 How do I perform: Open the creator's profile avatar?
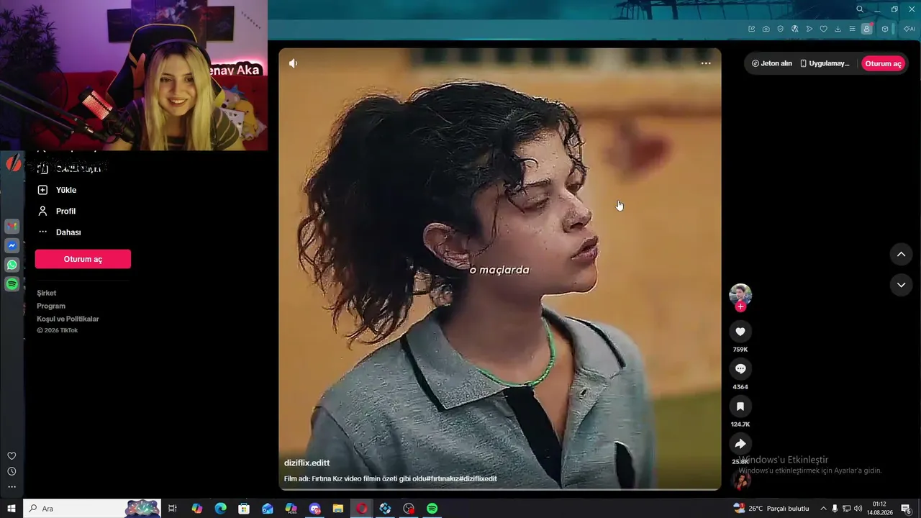point(740,294)
